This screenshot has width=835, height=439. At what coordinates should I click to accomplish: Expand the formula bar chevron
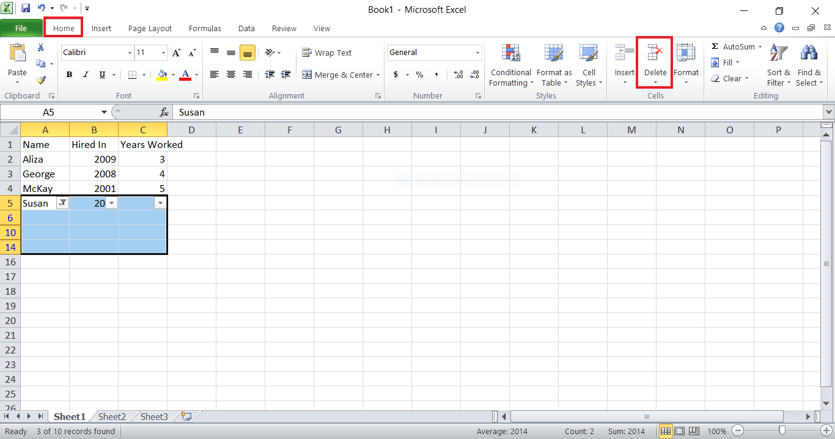coord(829,112)
